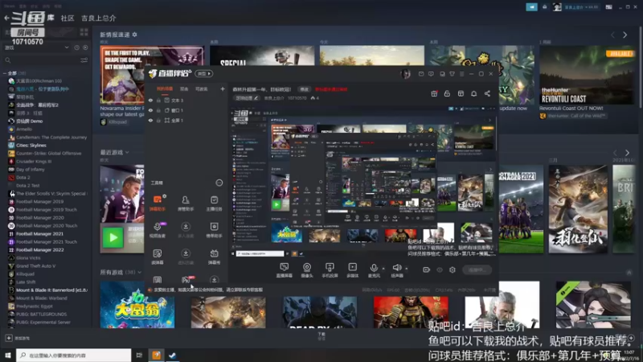Switch to the third scene tab

tap(202, 88)
